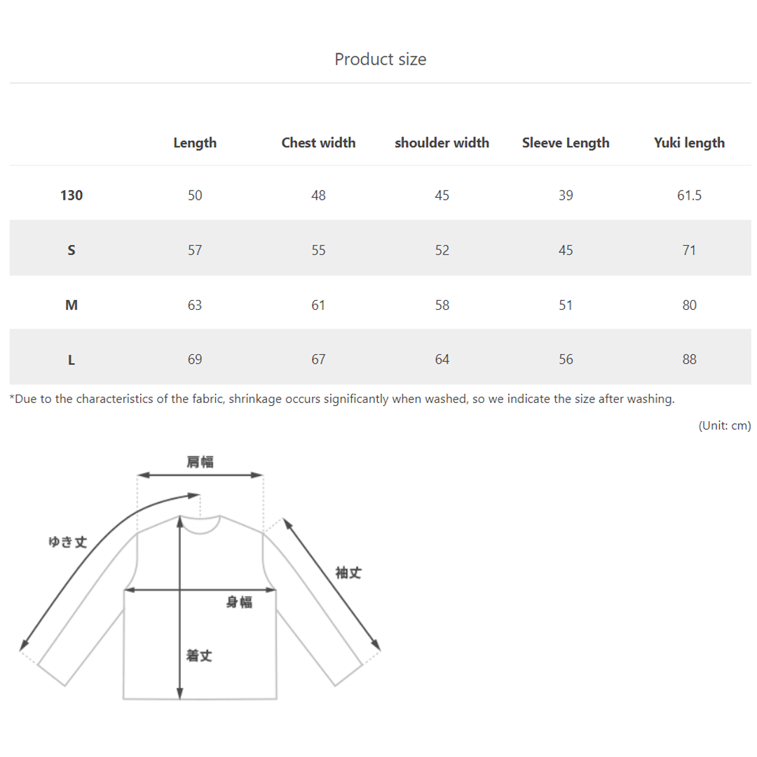The image size is (757, 757).
Task: Click the Chest width column header
Action: 318,143
